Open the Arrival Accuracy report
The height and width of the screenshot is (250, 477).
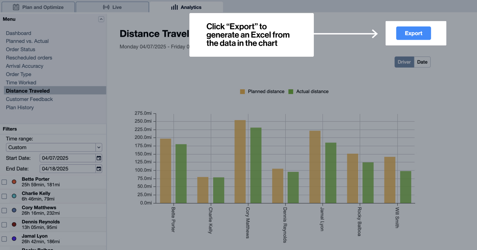point(24,66)
